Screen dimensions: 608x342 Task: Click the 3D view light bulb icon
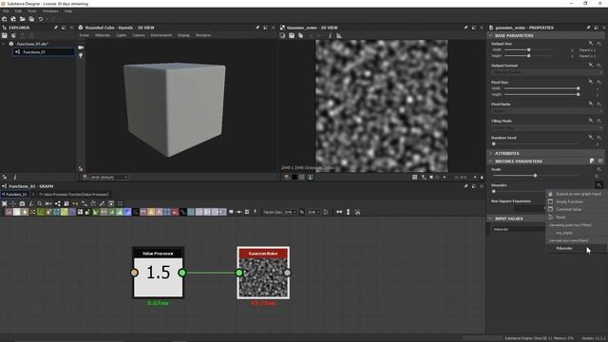pyautogui.click(x=81, y=56)
